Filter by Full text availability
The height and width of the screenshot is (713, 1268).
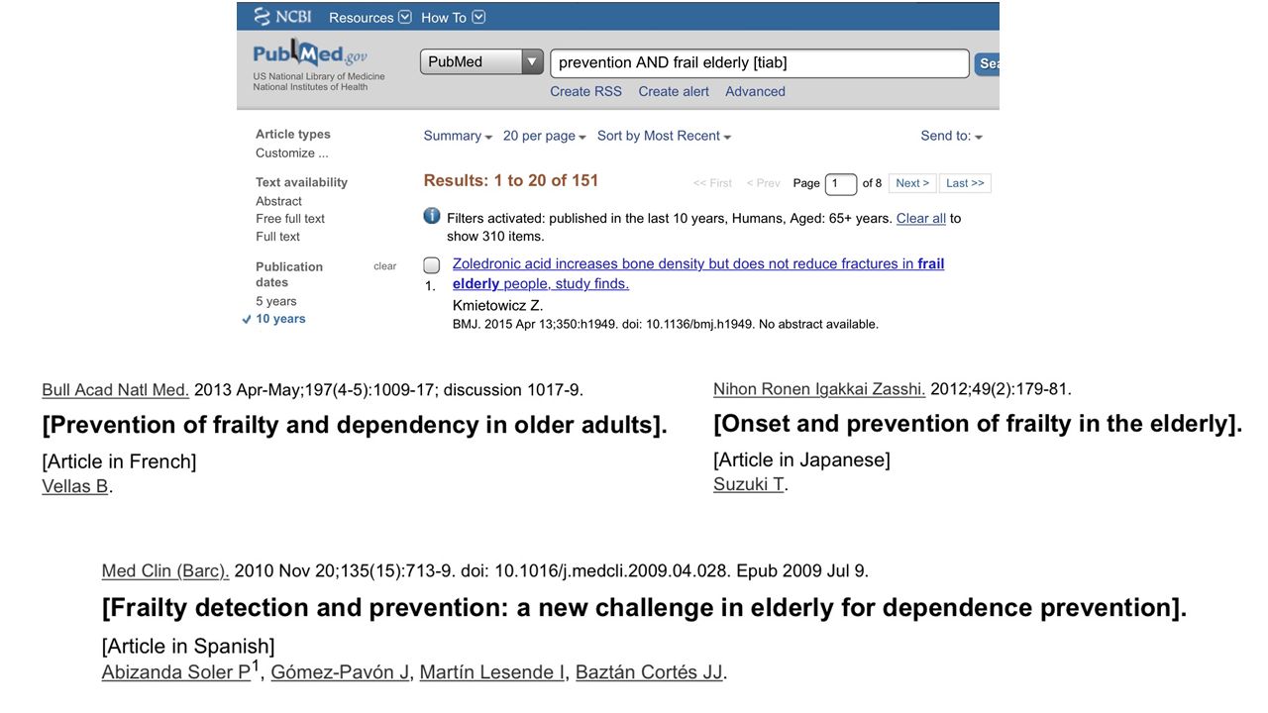[277, 237]
